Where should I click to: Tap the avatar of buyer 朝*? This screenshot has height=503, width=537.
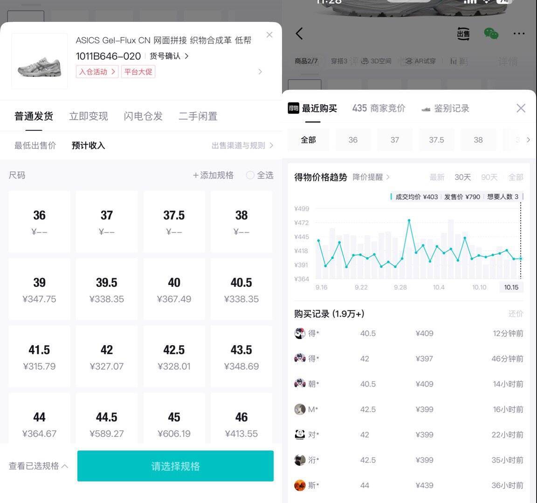pyautogui.click(x=300, y=384)
